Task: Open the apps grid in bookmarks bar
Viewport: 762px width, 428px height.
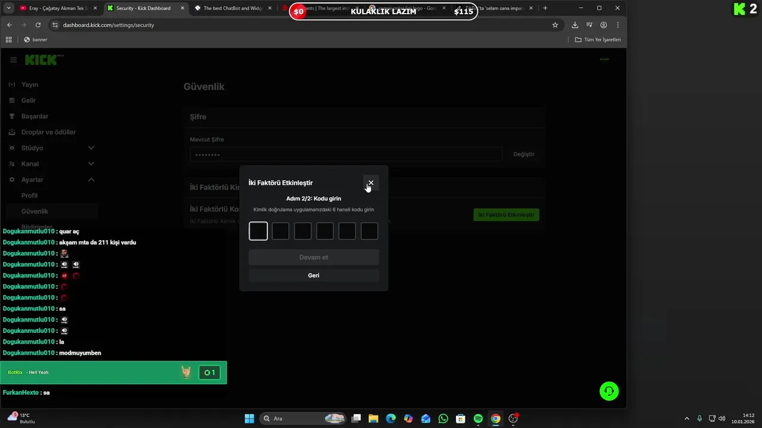Action: [x=8, y=40]
